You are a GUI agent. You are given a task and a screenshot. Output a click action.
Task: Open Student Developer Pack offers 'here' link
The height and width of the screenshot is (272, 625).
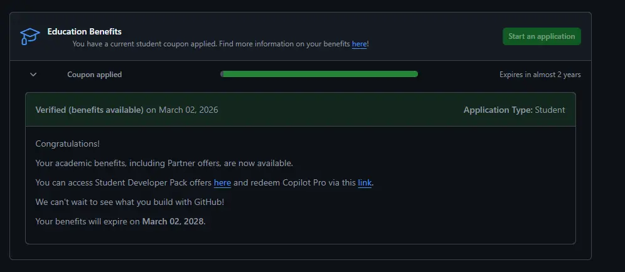[x=222, y=183]
